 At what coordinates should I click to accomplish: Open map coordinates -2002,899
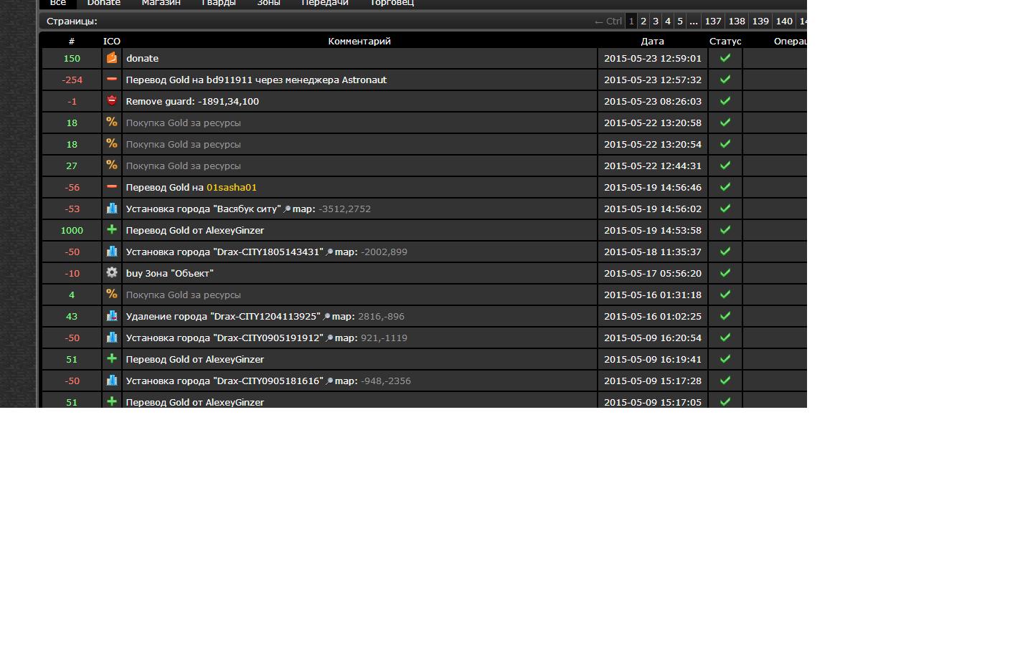point(384,252)
